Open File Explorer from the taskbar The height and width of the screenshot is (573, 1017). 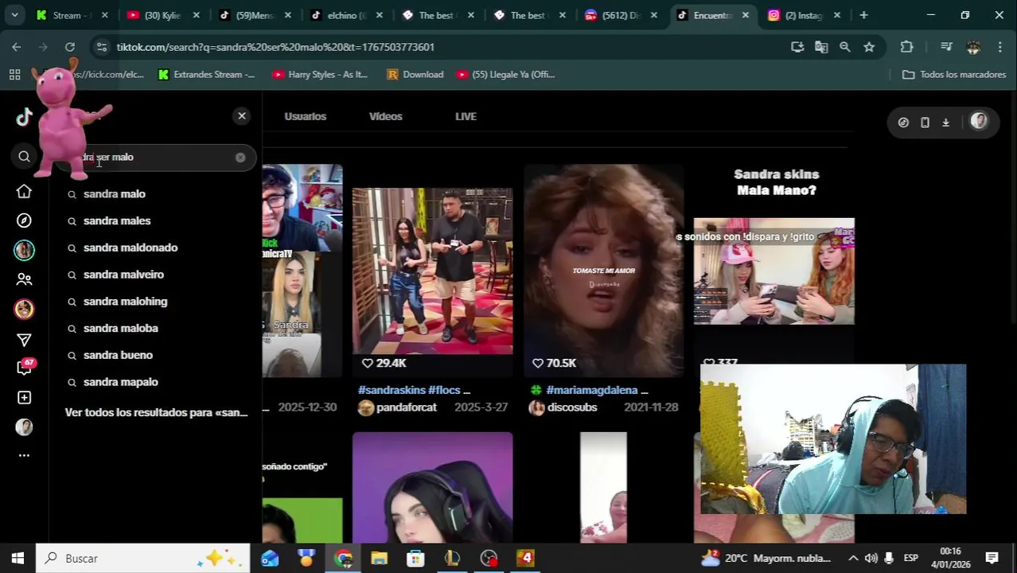click(x=379, y=558)
